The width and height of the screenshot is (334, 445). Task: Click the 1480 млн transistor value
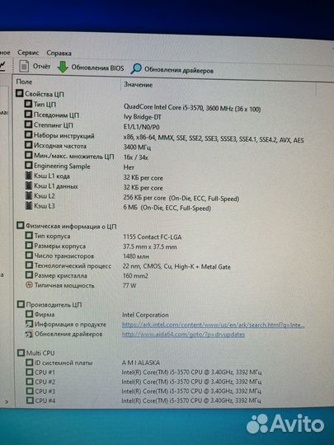click(136, 256)
